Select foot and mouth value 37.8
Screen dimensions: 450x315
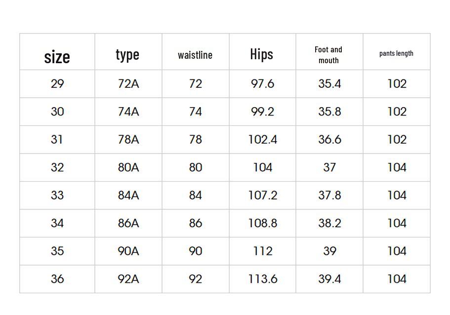(x=329, y=195)
